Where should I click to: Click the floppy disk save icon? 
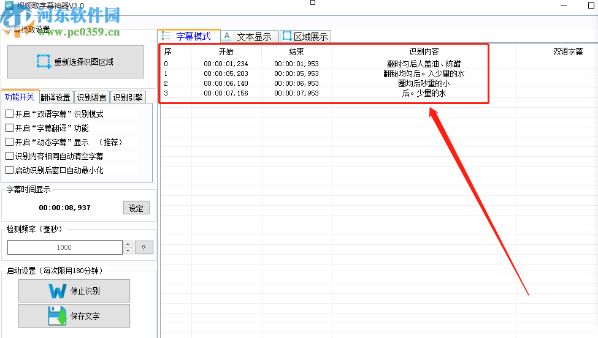tap(57, 316)
